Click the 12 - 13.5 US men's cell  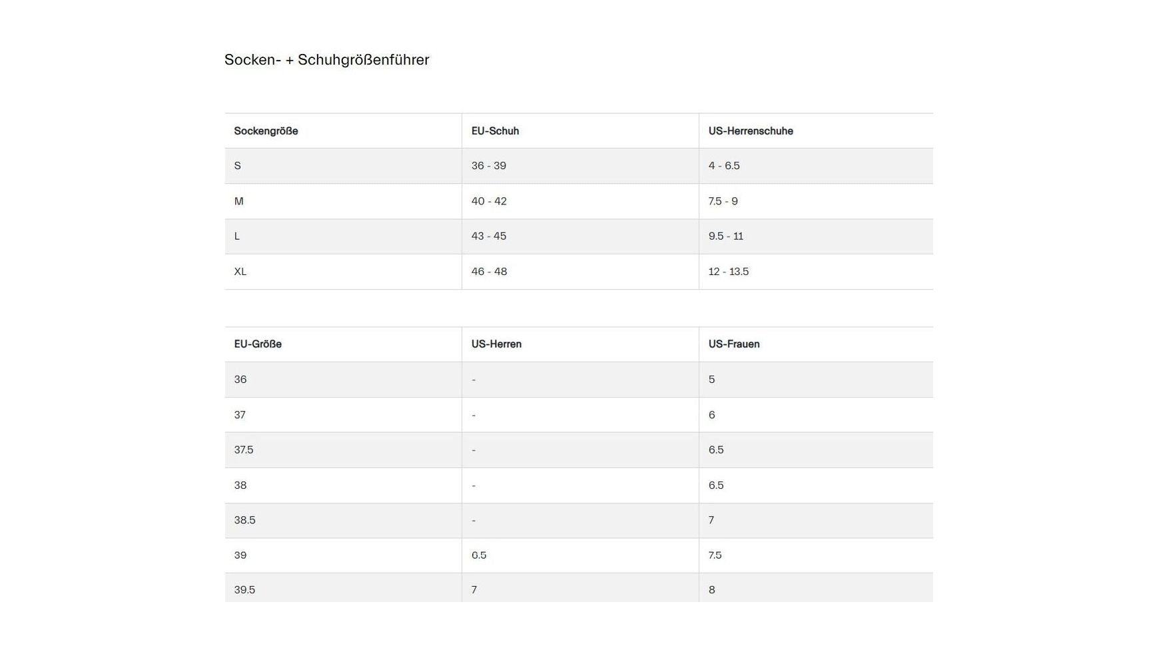point(816,272)
